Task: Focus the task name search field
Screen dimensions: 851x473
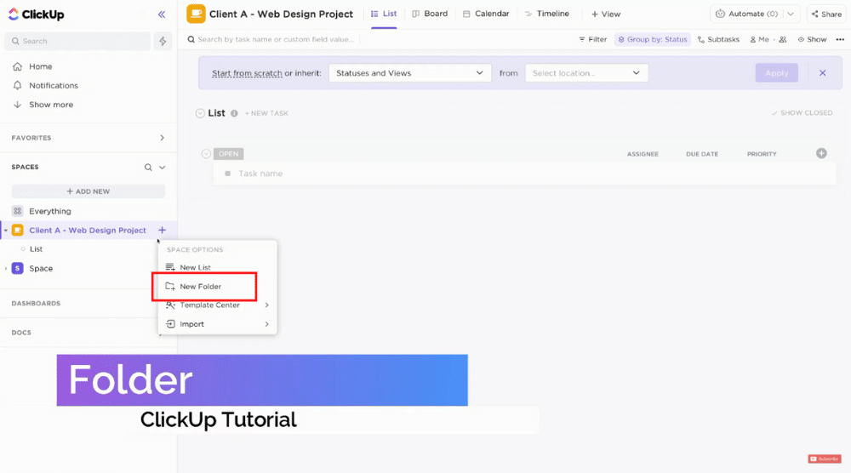Action: [x=275, y=40]
